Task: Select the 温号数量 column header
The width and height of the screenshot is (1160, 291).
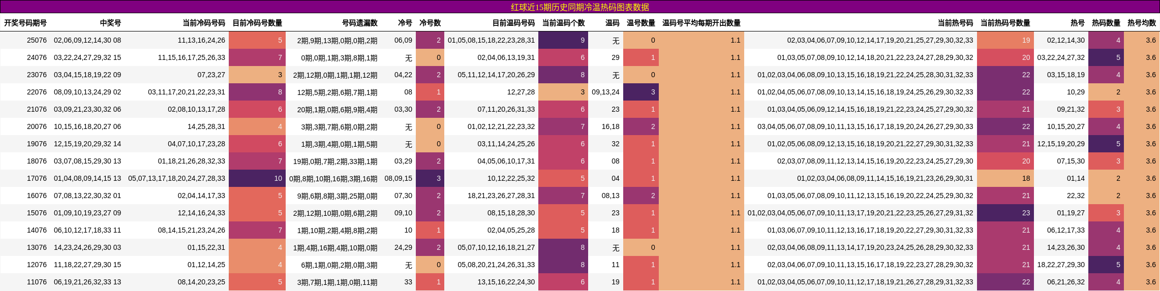Action: tap(641, 23)
